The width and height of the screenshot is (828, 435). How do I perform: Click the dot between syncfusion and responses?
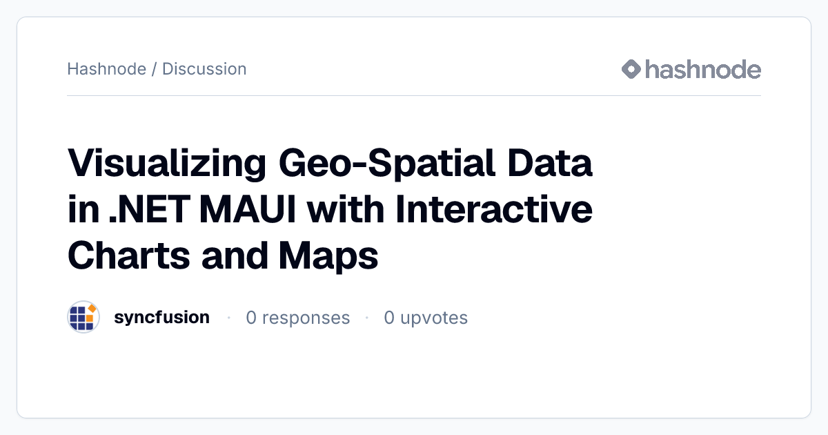[x=228, y=318]
